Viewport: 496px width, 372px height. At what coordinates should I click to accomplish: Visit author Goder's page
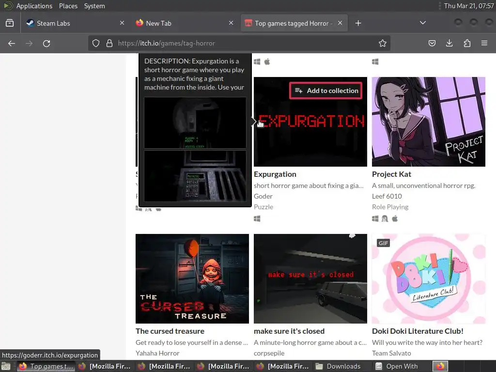[x=263, y=196]
